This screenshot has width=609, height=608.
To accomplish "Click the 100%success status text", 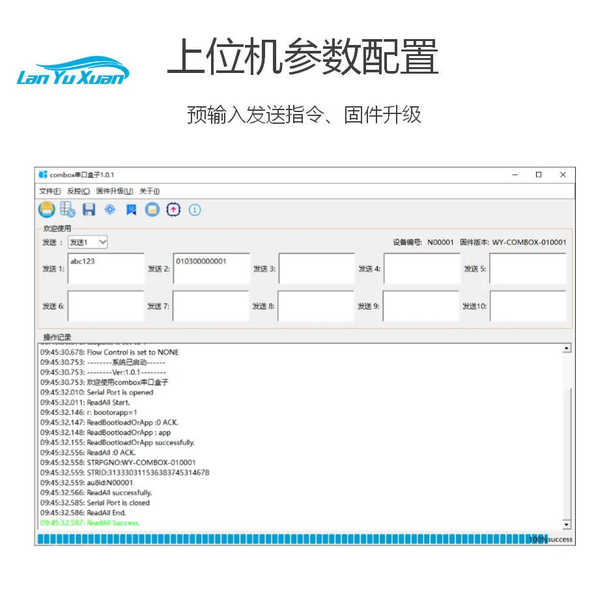I will point(551,540).
